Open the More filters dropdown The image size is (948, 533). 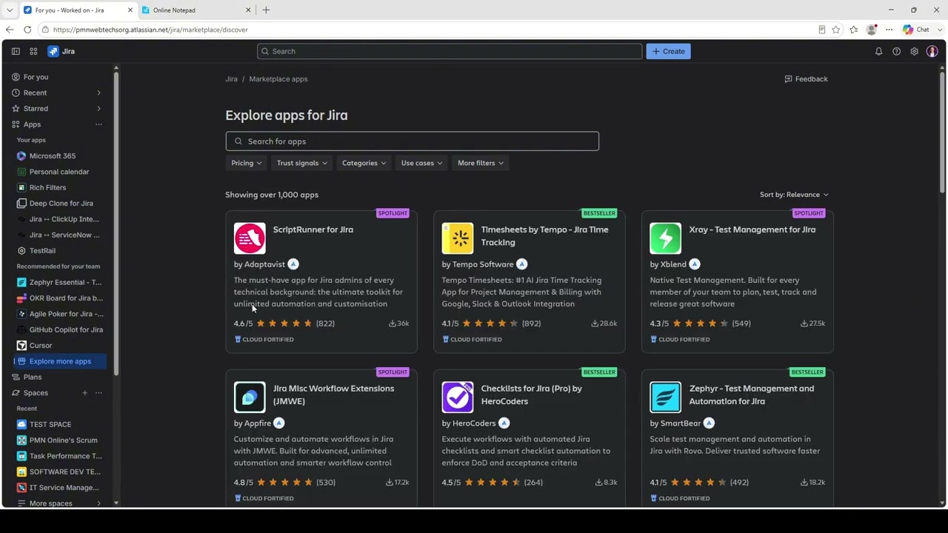point(481,163)
